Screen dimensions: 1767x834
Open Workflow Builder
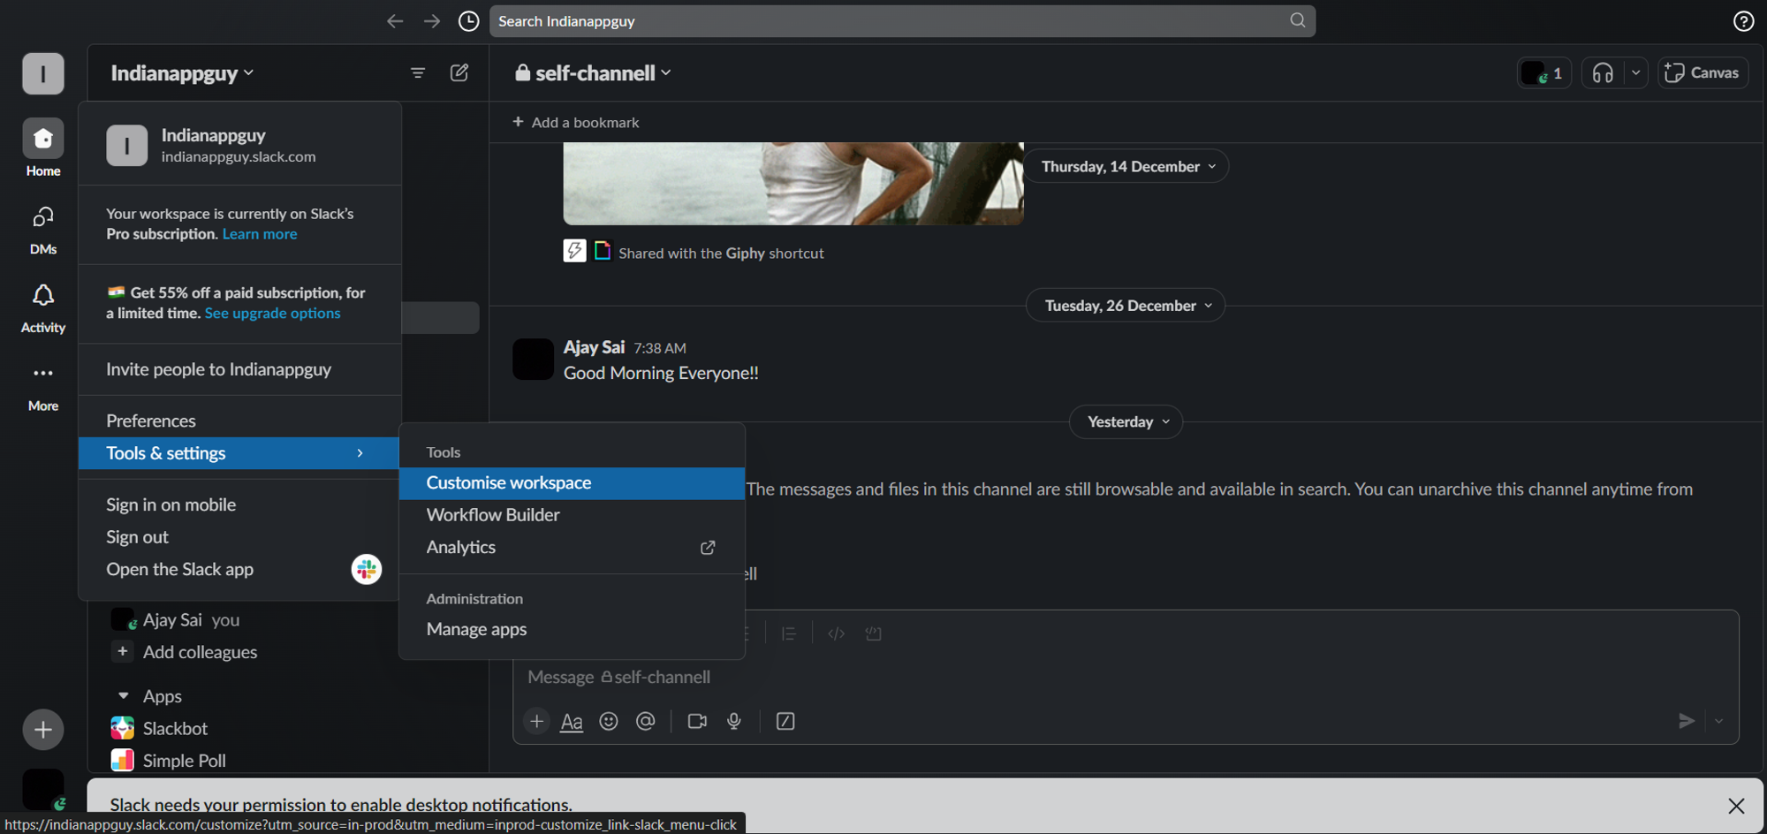[x=572, y=515]
